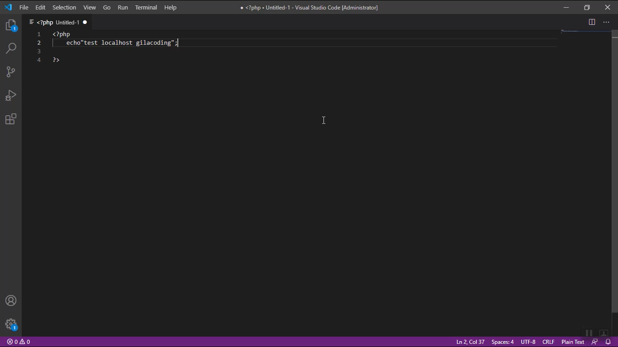This screenshot has height=347, width=618.
Task: Click the word 'gilacoding' in the string
Action: (153, 43)
